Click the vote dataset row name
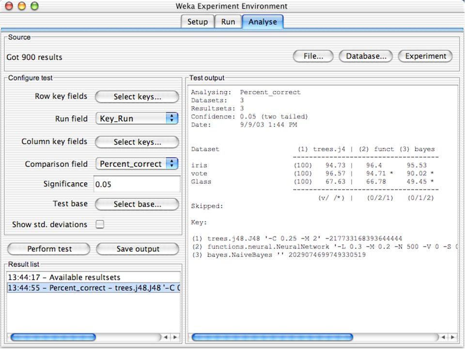Screen dimensions: 465x349 click(199, 174)
